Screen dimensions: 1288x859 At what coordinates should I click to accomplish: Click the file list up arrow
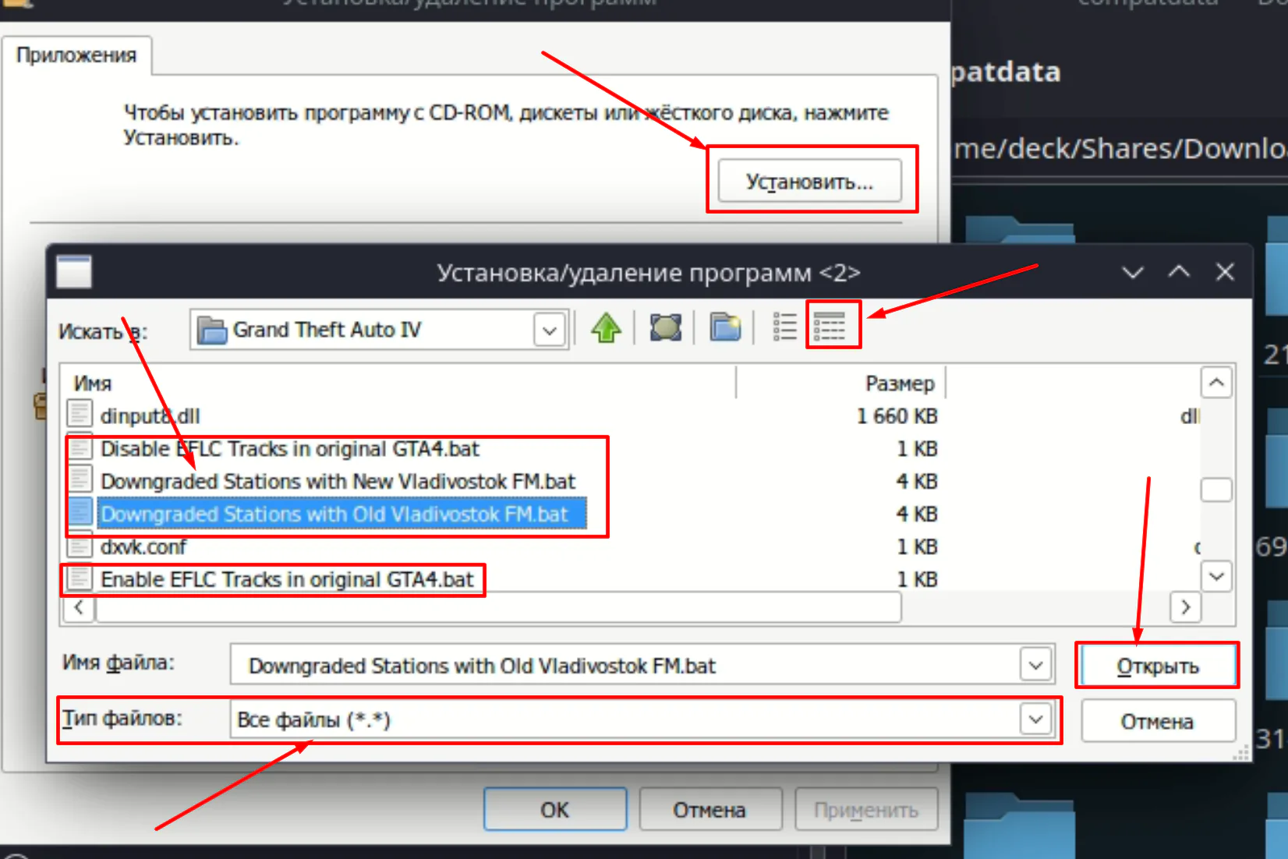click(x=1216, y=383)
